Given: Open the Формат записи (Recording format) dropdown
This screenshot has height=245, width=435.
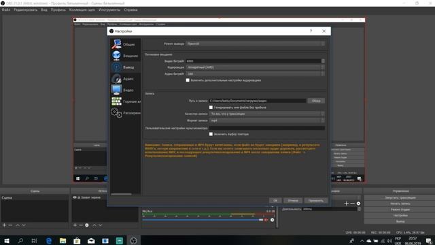Looking at the screenshot, I should pos(267,120).
